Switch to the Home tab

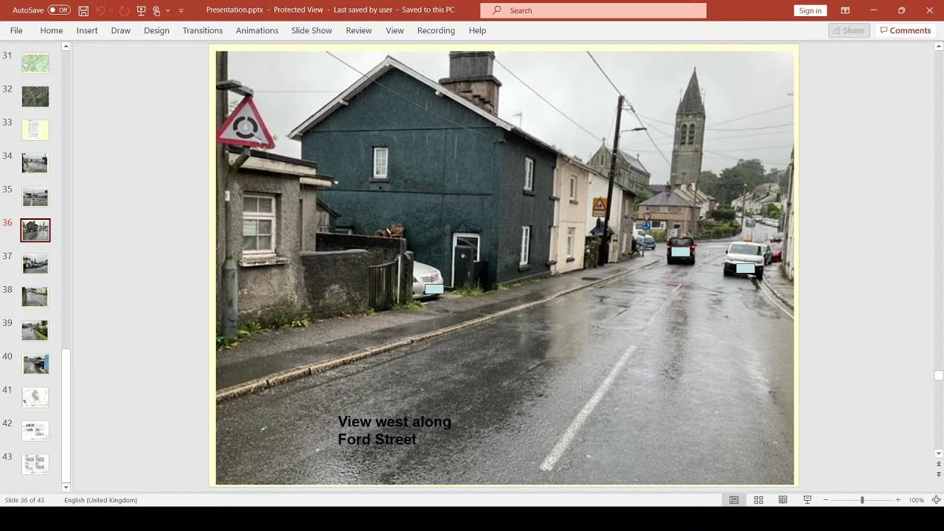pos(52,30)
